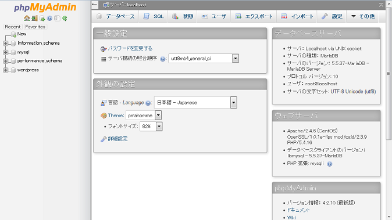Select performance_schema database name

(40, 61)
